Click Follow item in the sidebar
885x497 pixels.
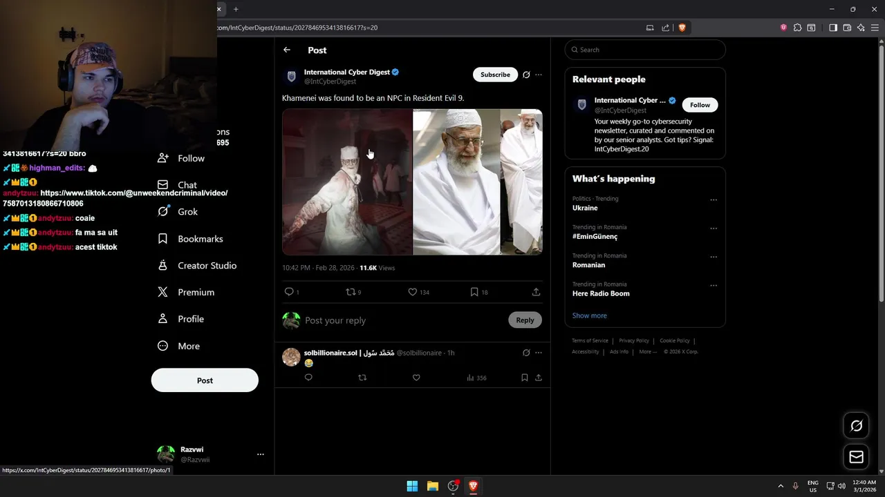(182, 158)
